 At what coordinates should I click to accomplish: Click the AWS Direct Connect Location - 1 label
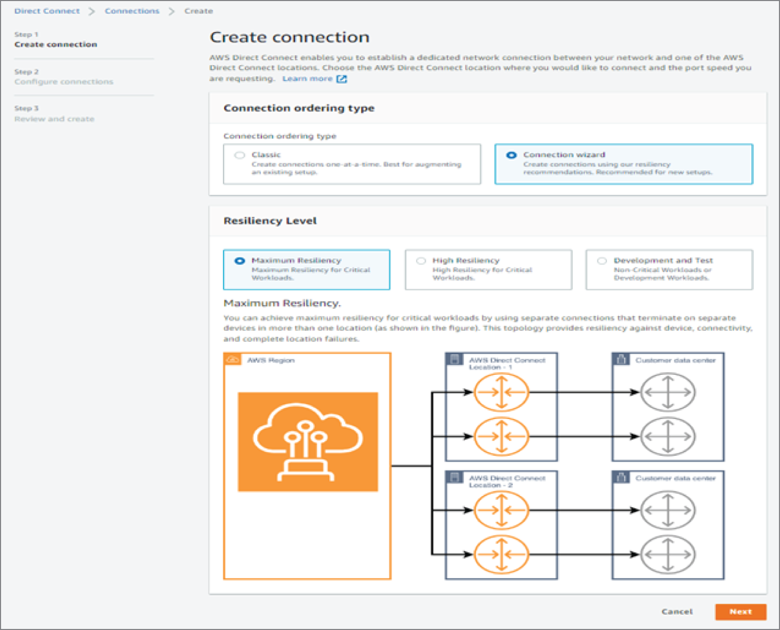click(x=507, y=364)
